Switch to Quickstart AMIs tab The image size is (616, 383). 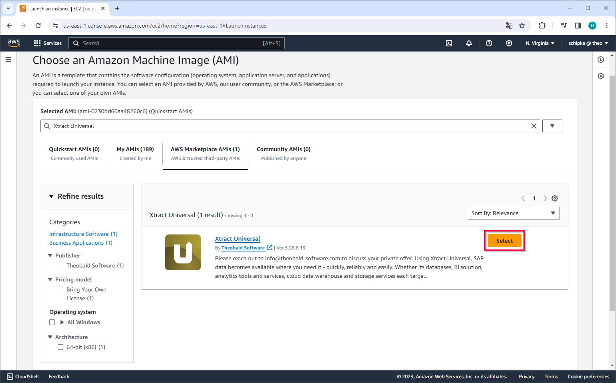pyautogui.click(x=74, y=154)
